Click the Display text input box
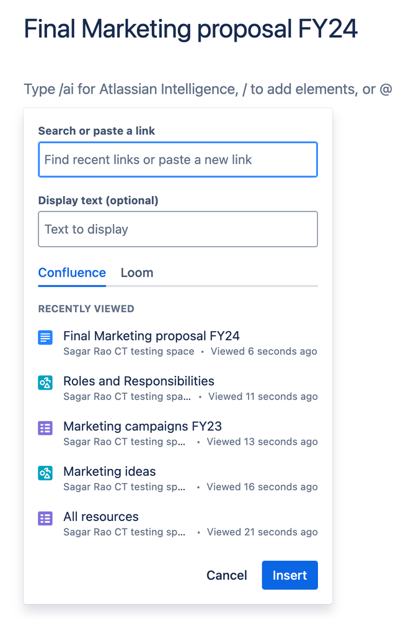Screen dimensions: 393x619 (x=178, y=229)
